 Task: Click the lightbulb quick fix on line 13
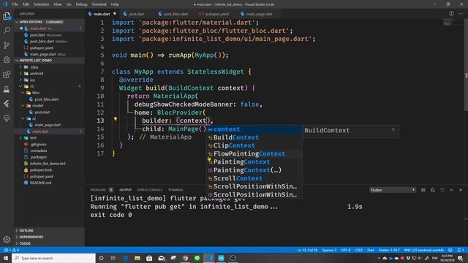click(116, 119)
